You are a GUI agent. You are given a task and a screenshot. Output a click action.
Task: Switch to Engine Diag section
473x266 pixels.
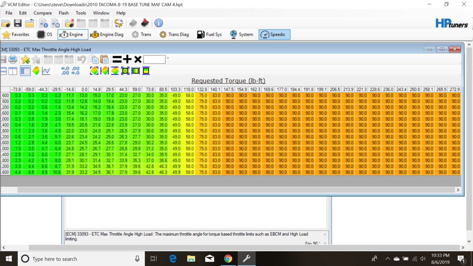107,35
